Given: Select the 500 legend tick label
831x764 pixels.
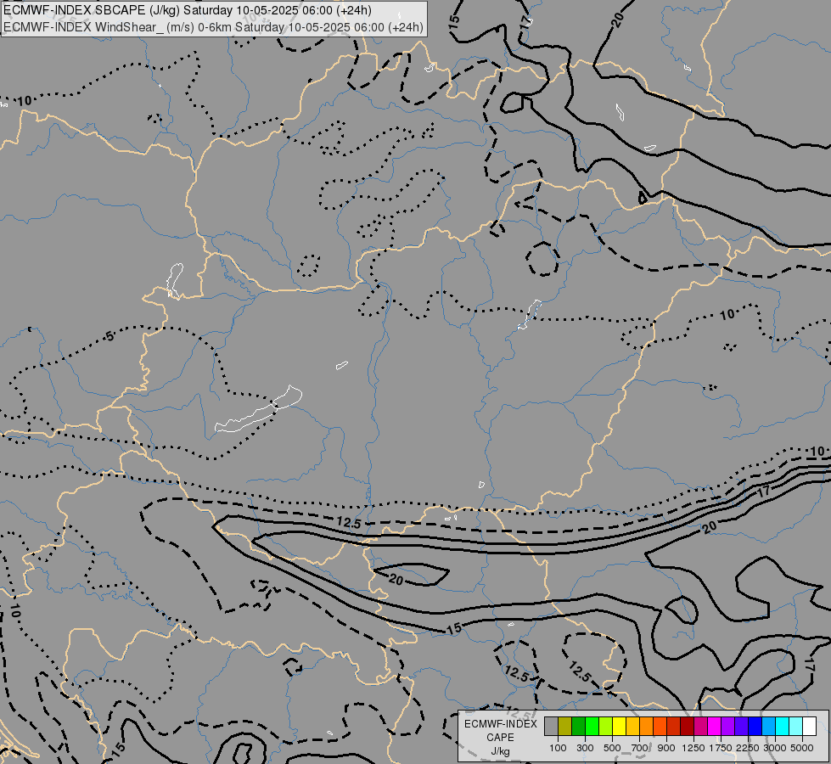Looking at the screenshot, I should [x=612, y=748].
